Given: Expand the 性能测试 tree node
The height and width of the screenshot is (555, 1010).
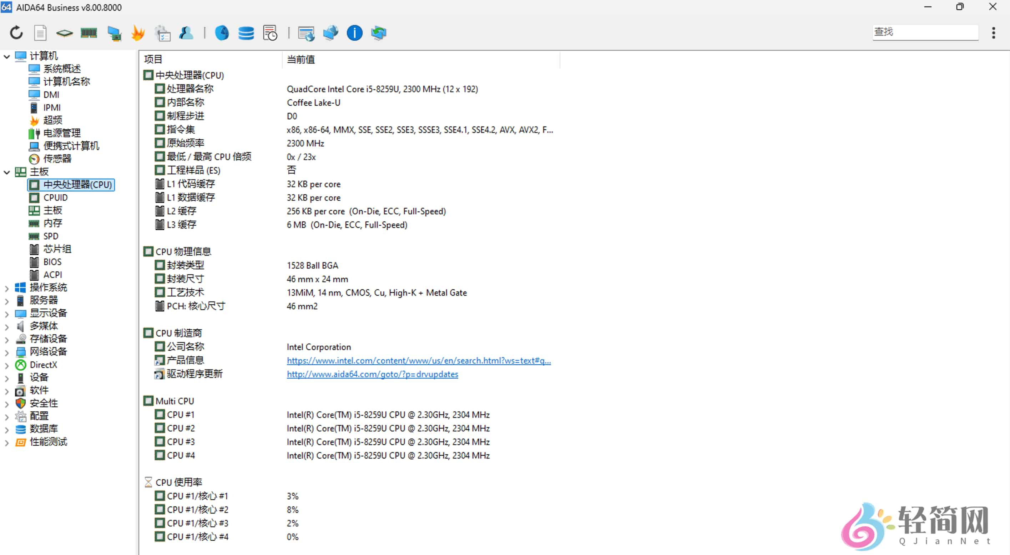Looking at the screenshot, I should pyautogui.click(x=7, y=442).
